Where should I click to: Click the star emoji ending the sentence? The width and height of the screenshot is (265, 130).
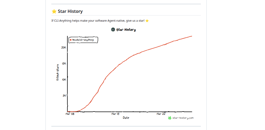[147, 21]
